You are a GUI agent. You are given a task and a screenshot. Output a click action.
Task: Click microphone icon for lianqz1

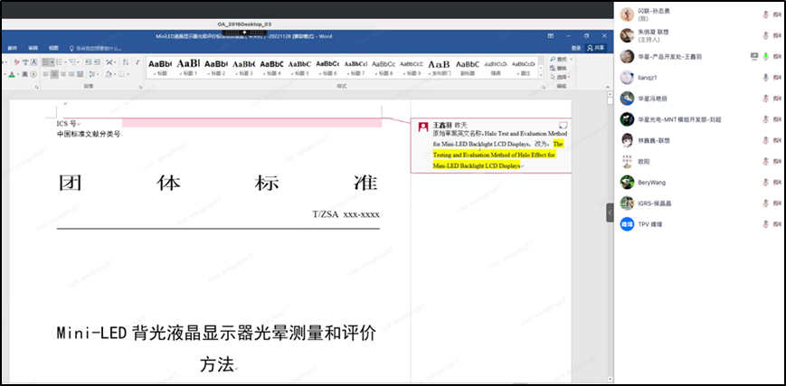pyautogui.click(x=765, y=78)
